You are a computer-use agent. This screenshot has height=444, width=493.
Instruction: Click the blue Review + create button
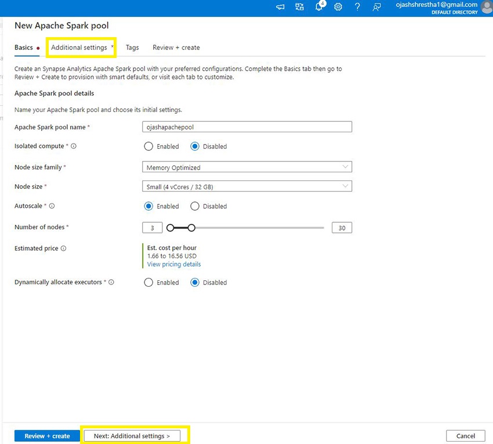47,436
